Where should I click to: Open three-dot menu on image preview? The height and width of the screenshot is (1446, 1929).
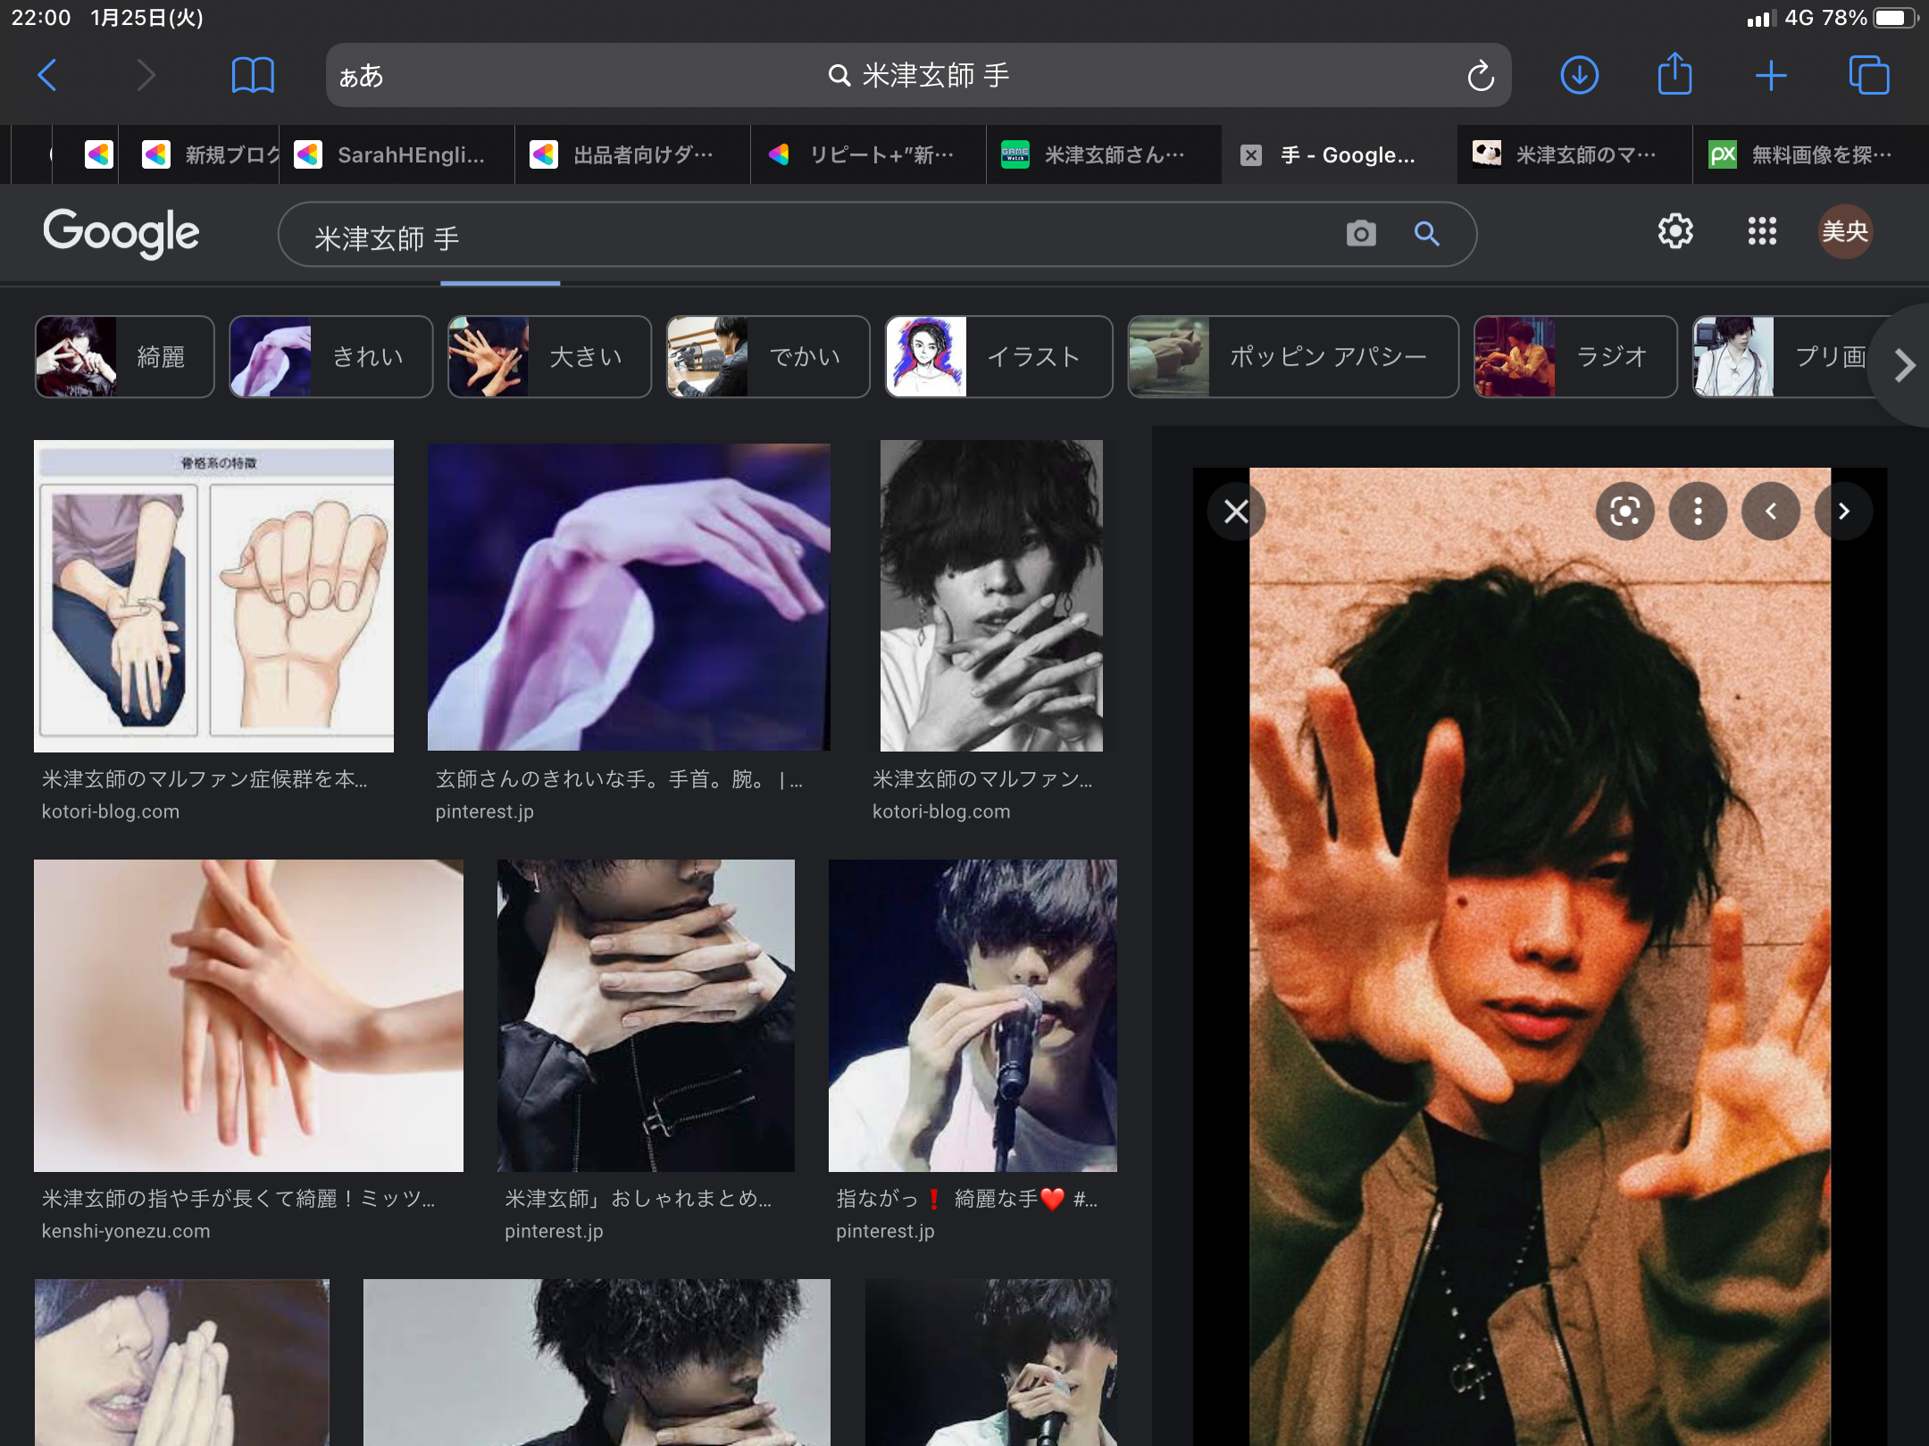click(x=1698, y=511)
